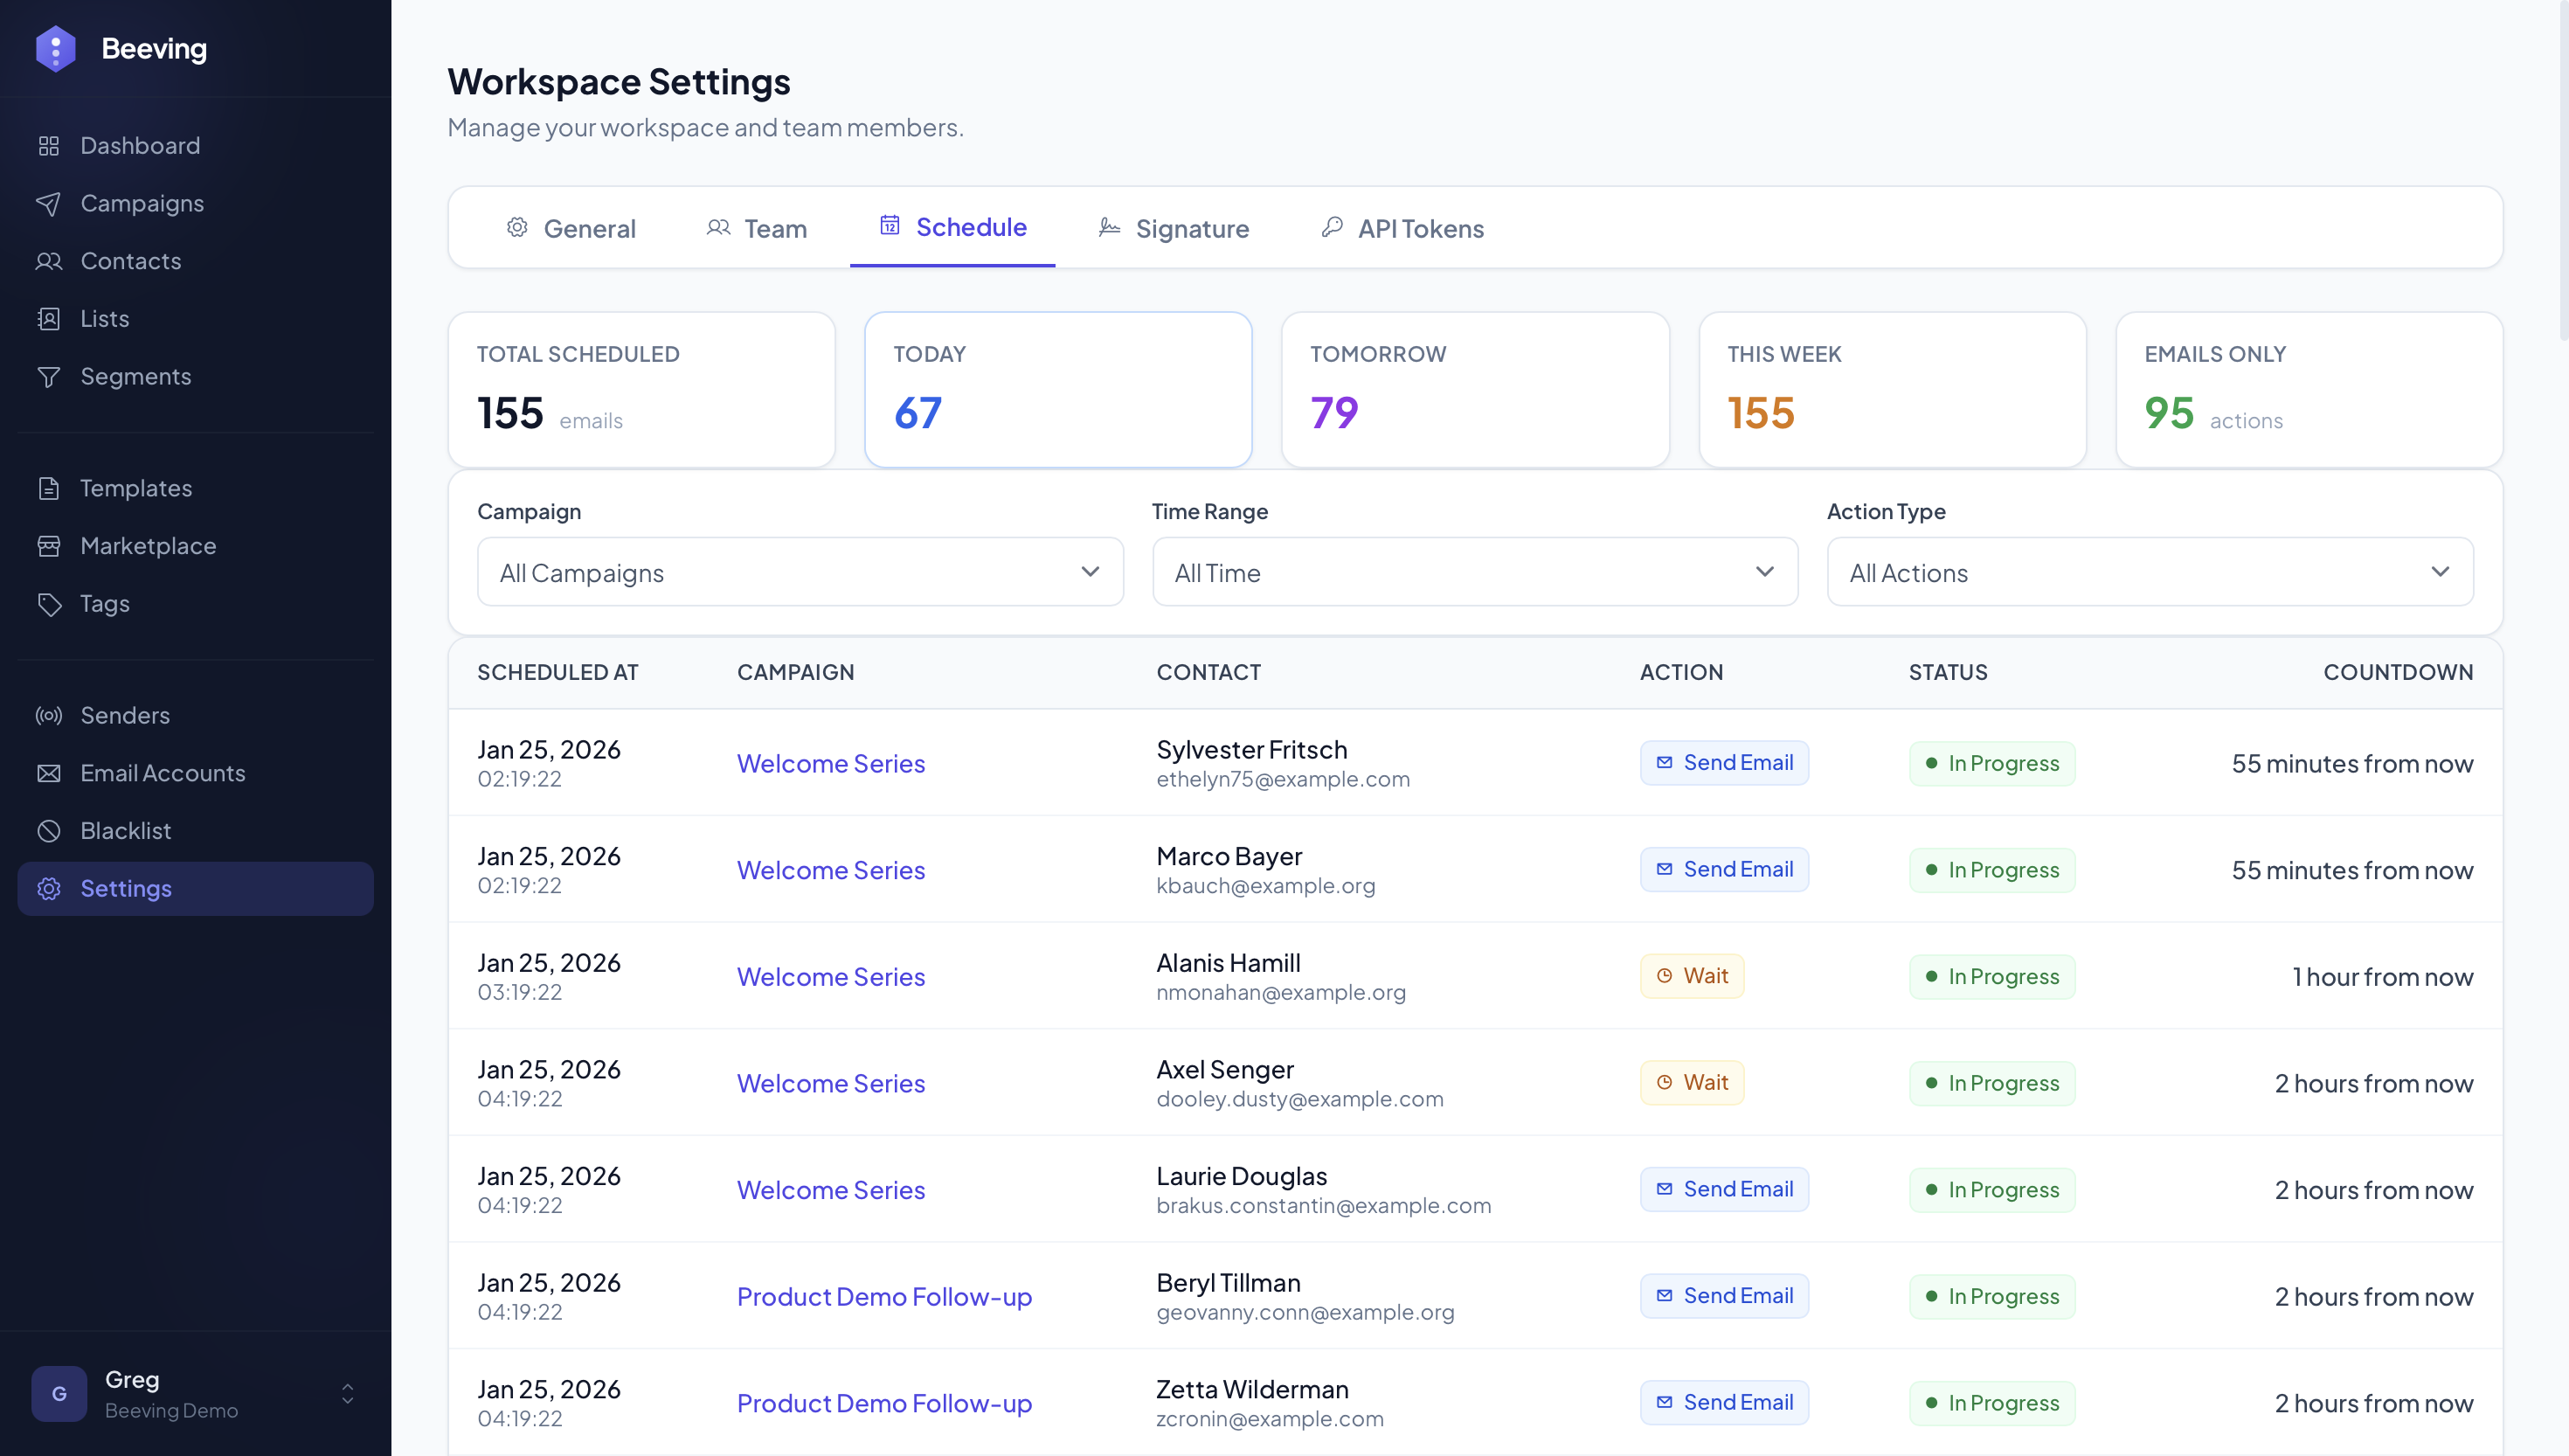The height and width of the screenshot is (1456, 2569).
Task: Open Campaigns via paper plane icon
Action: (48, 204)
